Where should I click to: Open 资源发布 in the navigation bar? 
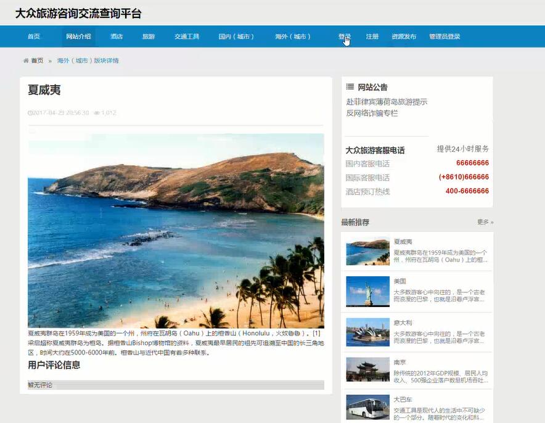404,36
